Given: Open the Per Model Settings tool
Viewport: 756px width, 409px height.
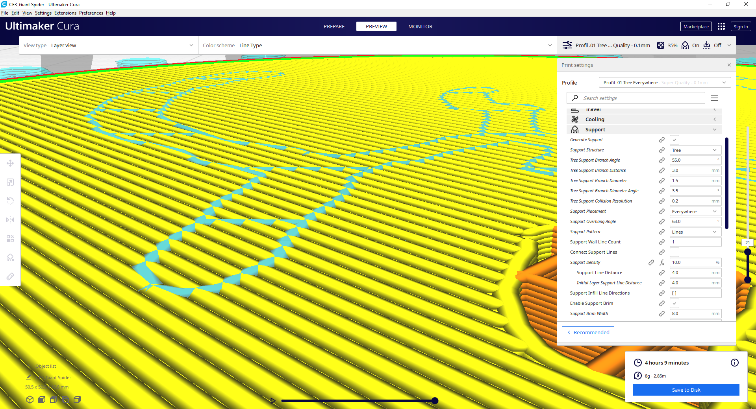Looking at the screenshot, I should [10, 239].
